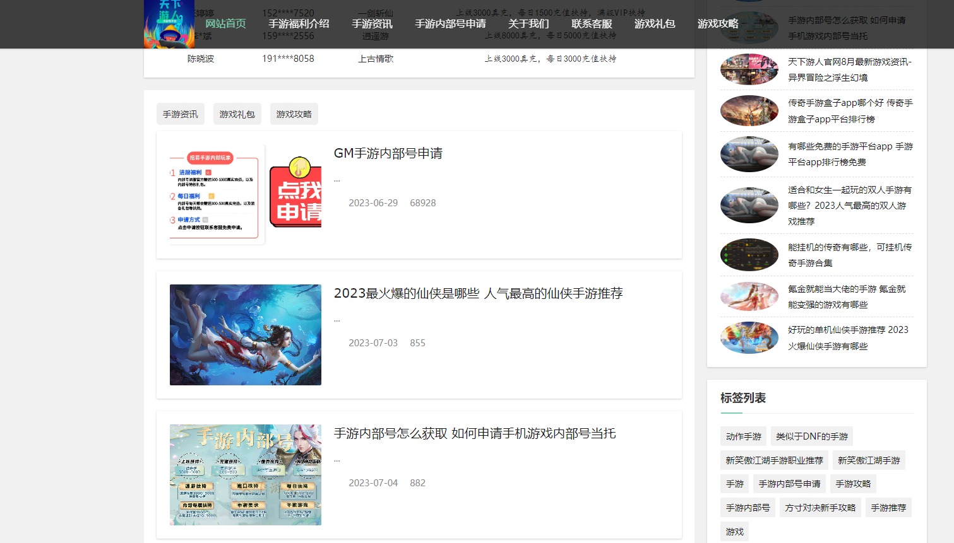954x543 pixels.
Task: Click thumbnail beside 适合和女生一起玩的双人手游
Action: pyautogui.click(x=749, y=206)
